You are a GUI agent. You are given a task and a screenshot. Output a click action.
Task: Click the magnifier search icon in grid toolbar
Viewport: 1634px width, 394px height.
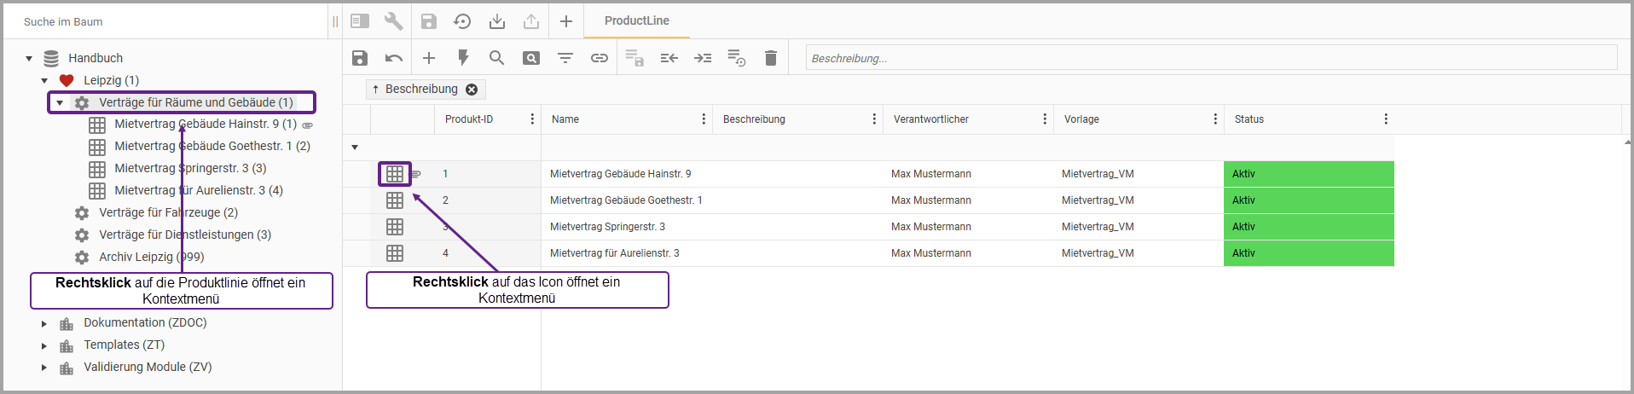[496, 58]
